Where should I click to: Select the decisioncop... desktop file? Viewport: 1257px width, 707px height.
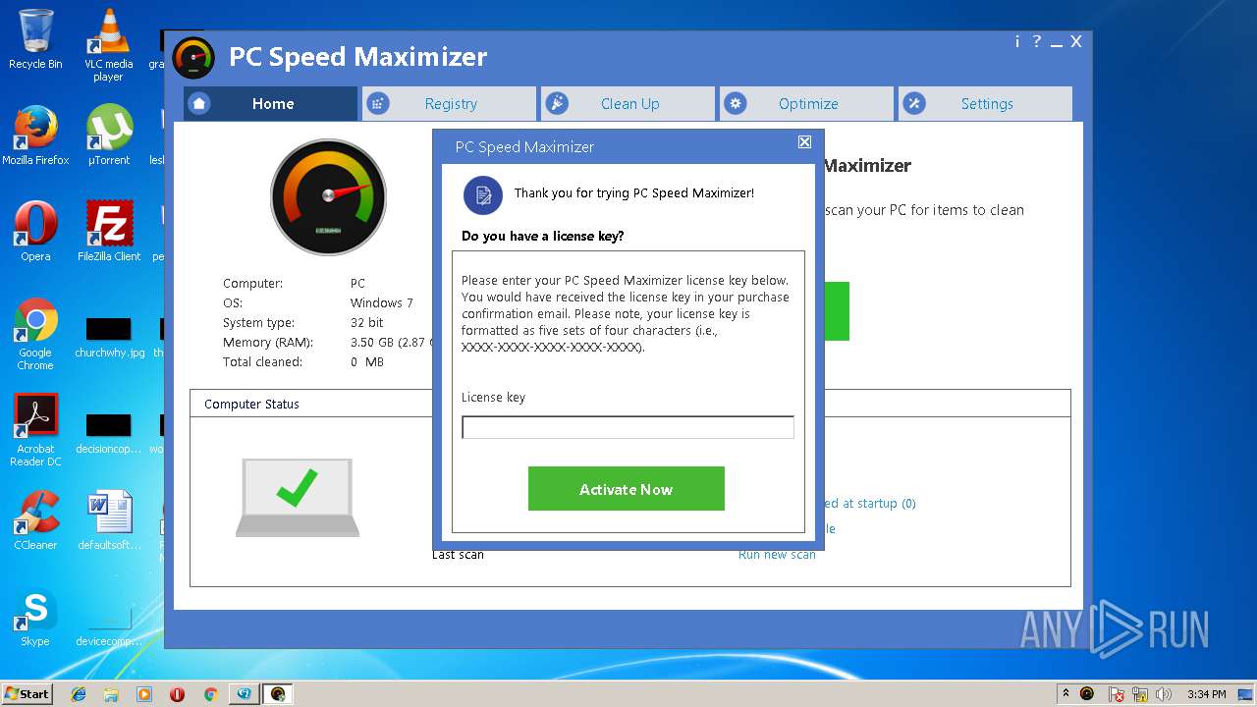point(108,432)
